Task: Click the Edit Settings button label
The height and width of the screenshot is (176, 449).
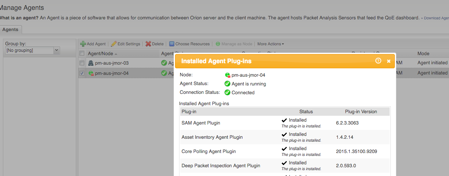Action: pyautogui.click(x=129, y=44)
